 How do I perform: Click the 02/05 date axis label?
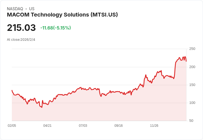(x=12, y=125)
